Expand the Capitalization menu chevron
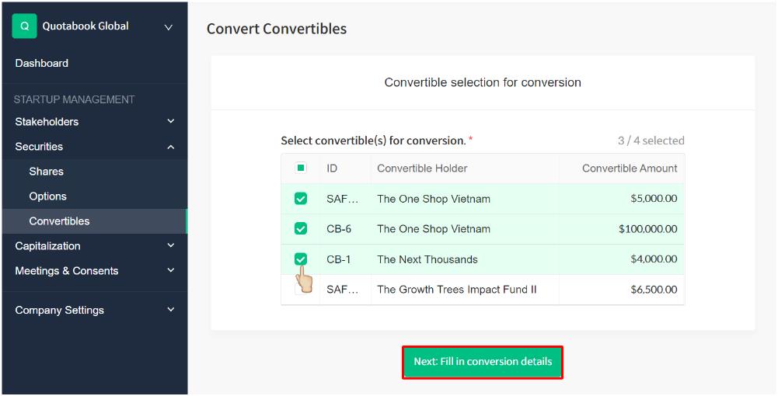The height and width of the screenshot is (396, 778). point(171,246)
